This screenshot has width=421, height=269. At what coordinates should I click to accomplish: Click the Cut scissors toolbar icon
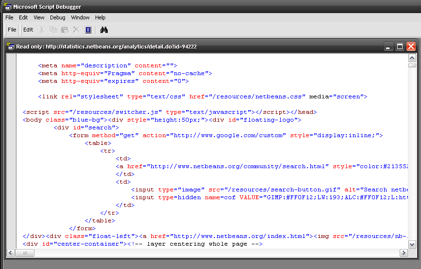point(42,30)
